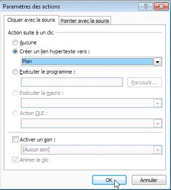Image resolution: width=171 pixels, height=190 pixels.
Task: Switch to Cliquer avec la souris tab
Action: point(31,20)
